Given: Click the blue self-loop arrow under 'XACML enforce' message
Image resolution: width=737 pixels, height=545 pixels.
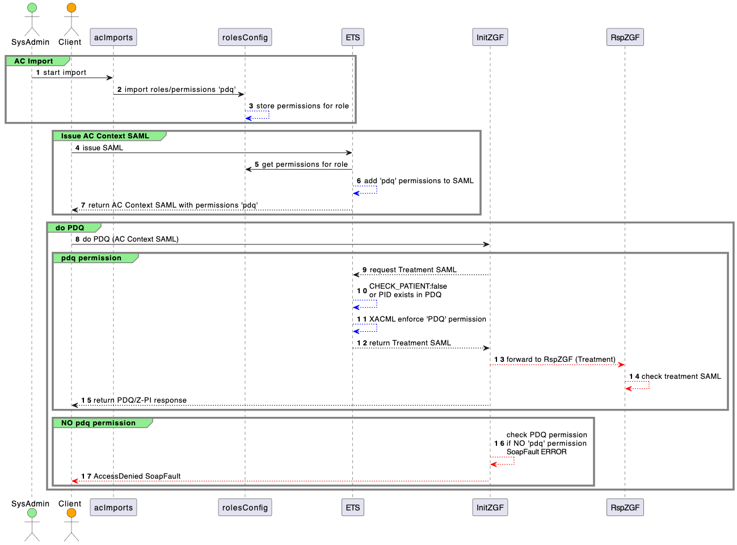Looking at the screenshot, I should click(365, 328).
